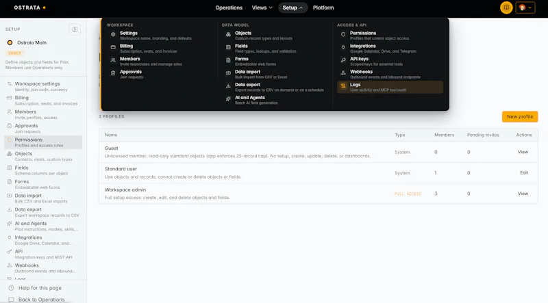Click the AI and Agents sparkle icon in menu
548x303 pixels.
point(228,98)
